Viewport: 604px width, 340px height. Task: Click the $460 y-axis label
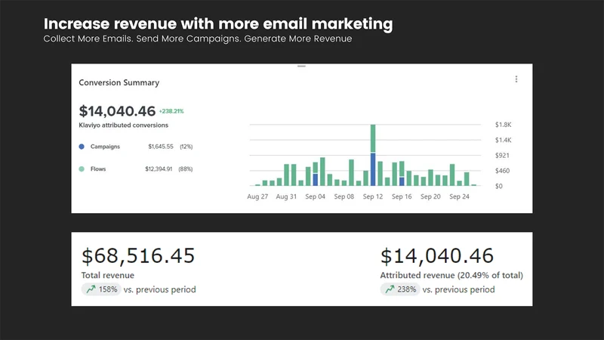[x=502, y=171]
